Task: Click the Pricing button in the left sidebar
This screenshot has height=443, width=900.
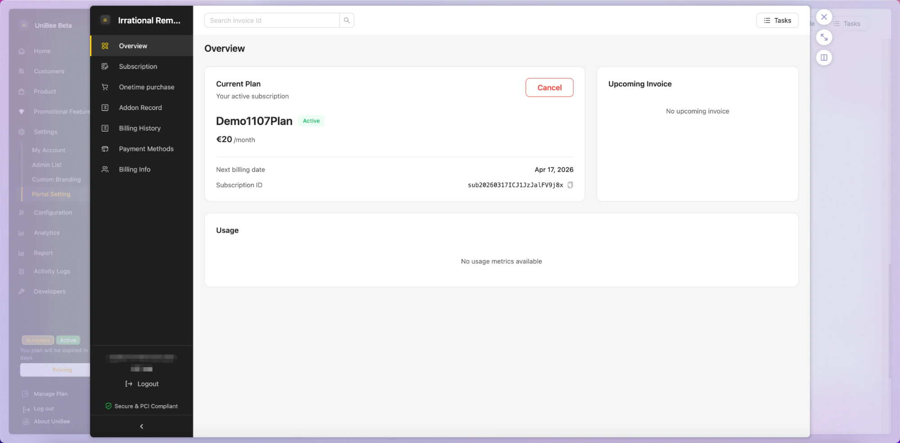Action: click(62, 370)
